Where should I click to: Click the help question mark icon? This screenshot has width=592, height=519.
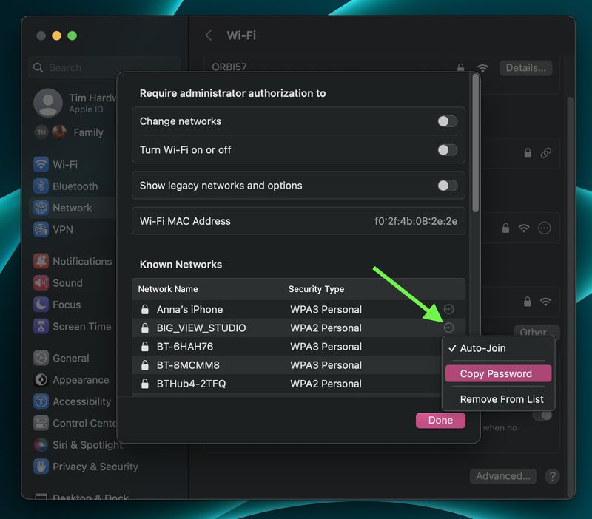551,476
